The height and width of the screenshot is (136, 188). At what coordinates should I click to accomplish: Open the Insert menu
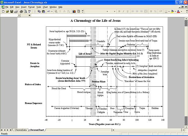pyautogui.click(x=24, y=7)
